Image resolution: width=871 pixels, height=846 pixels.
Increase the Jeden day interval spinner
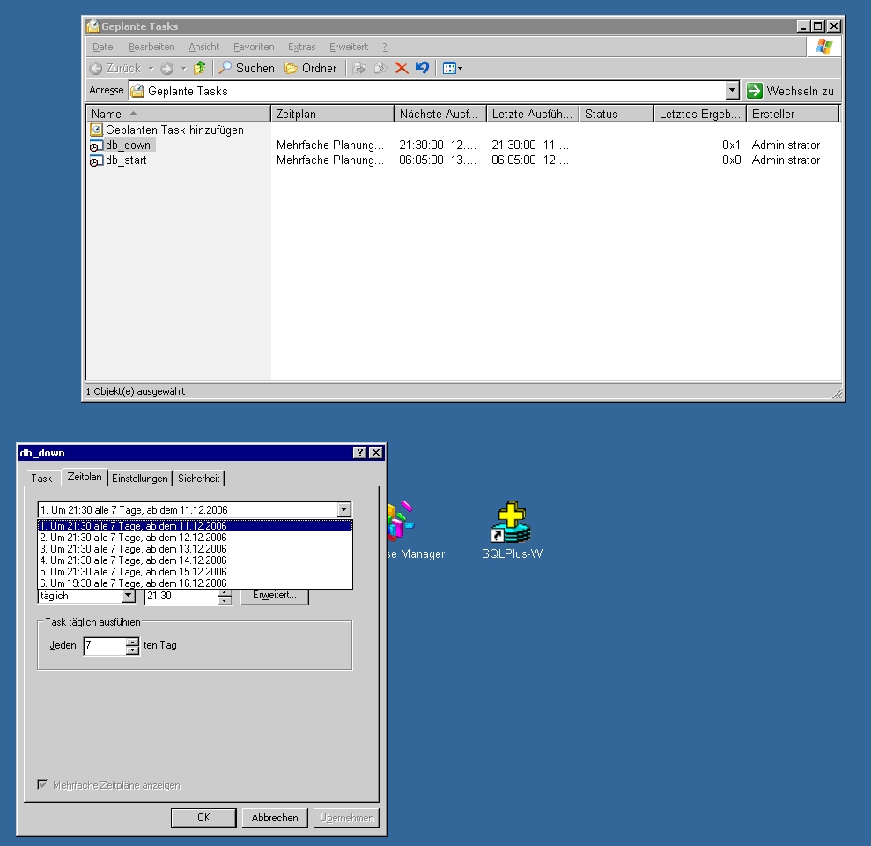[132, 642]
